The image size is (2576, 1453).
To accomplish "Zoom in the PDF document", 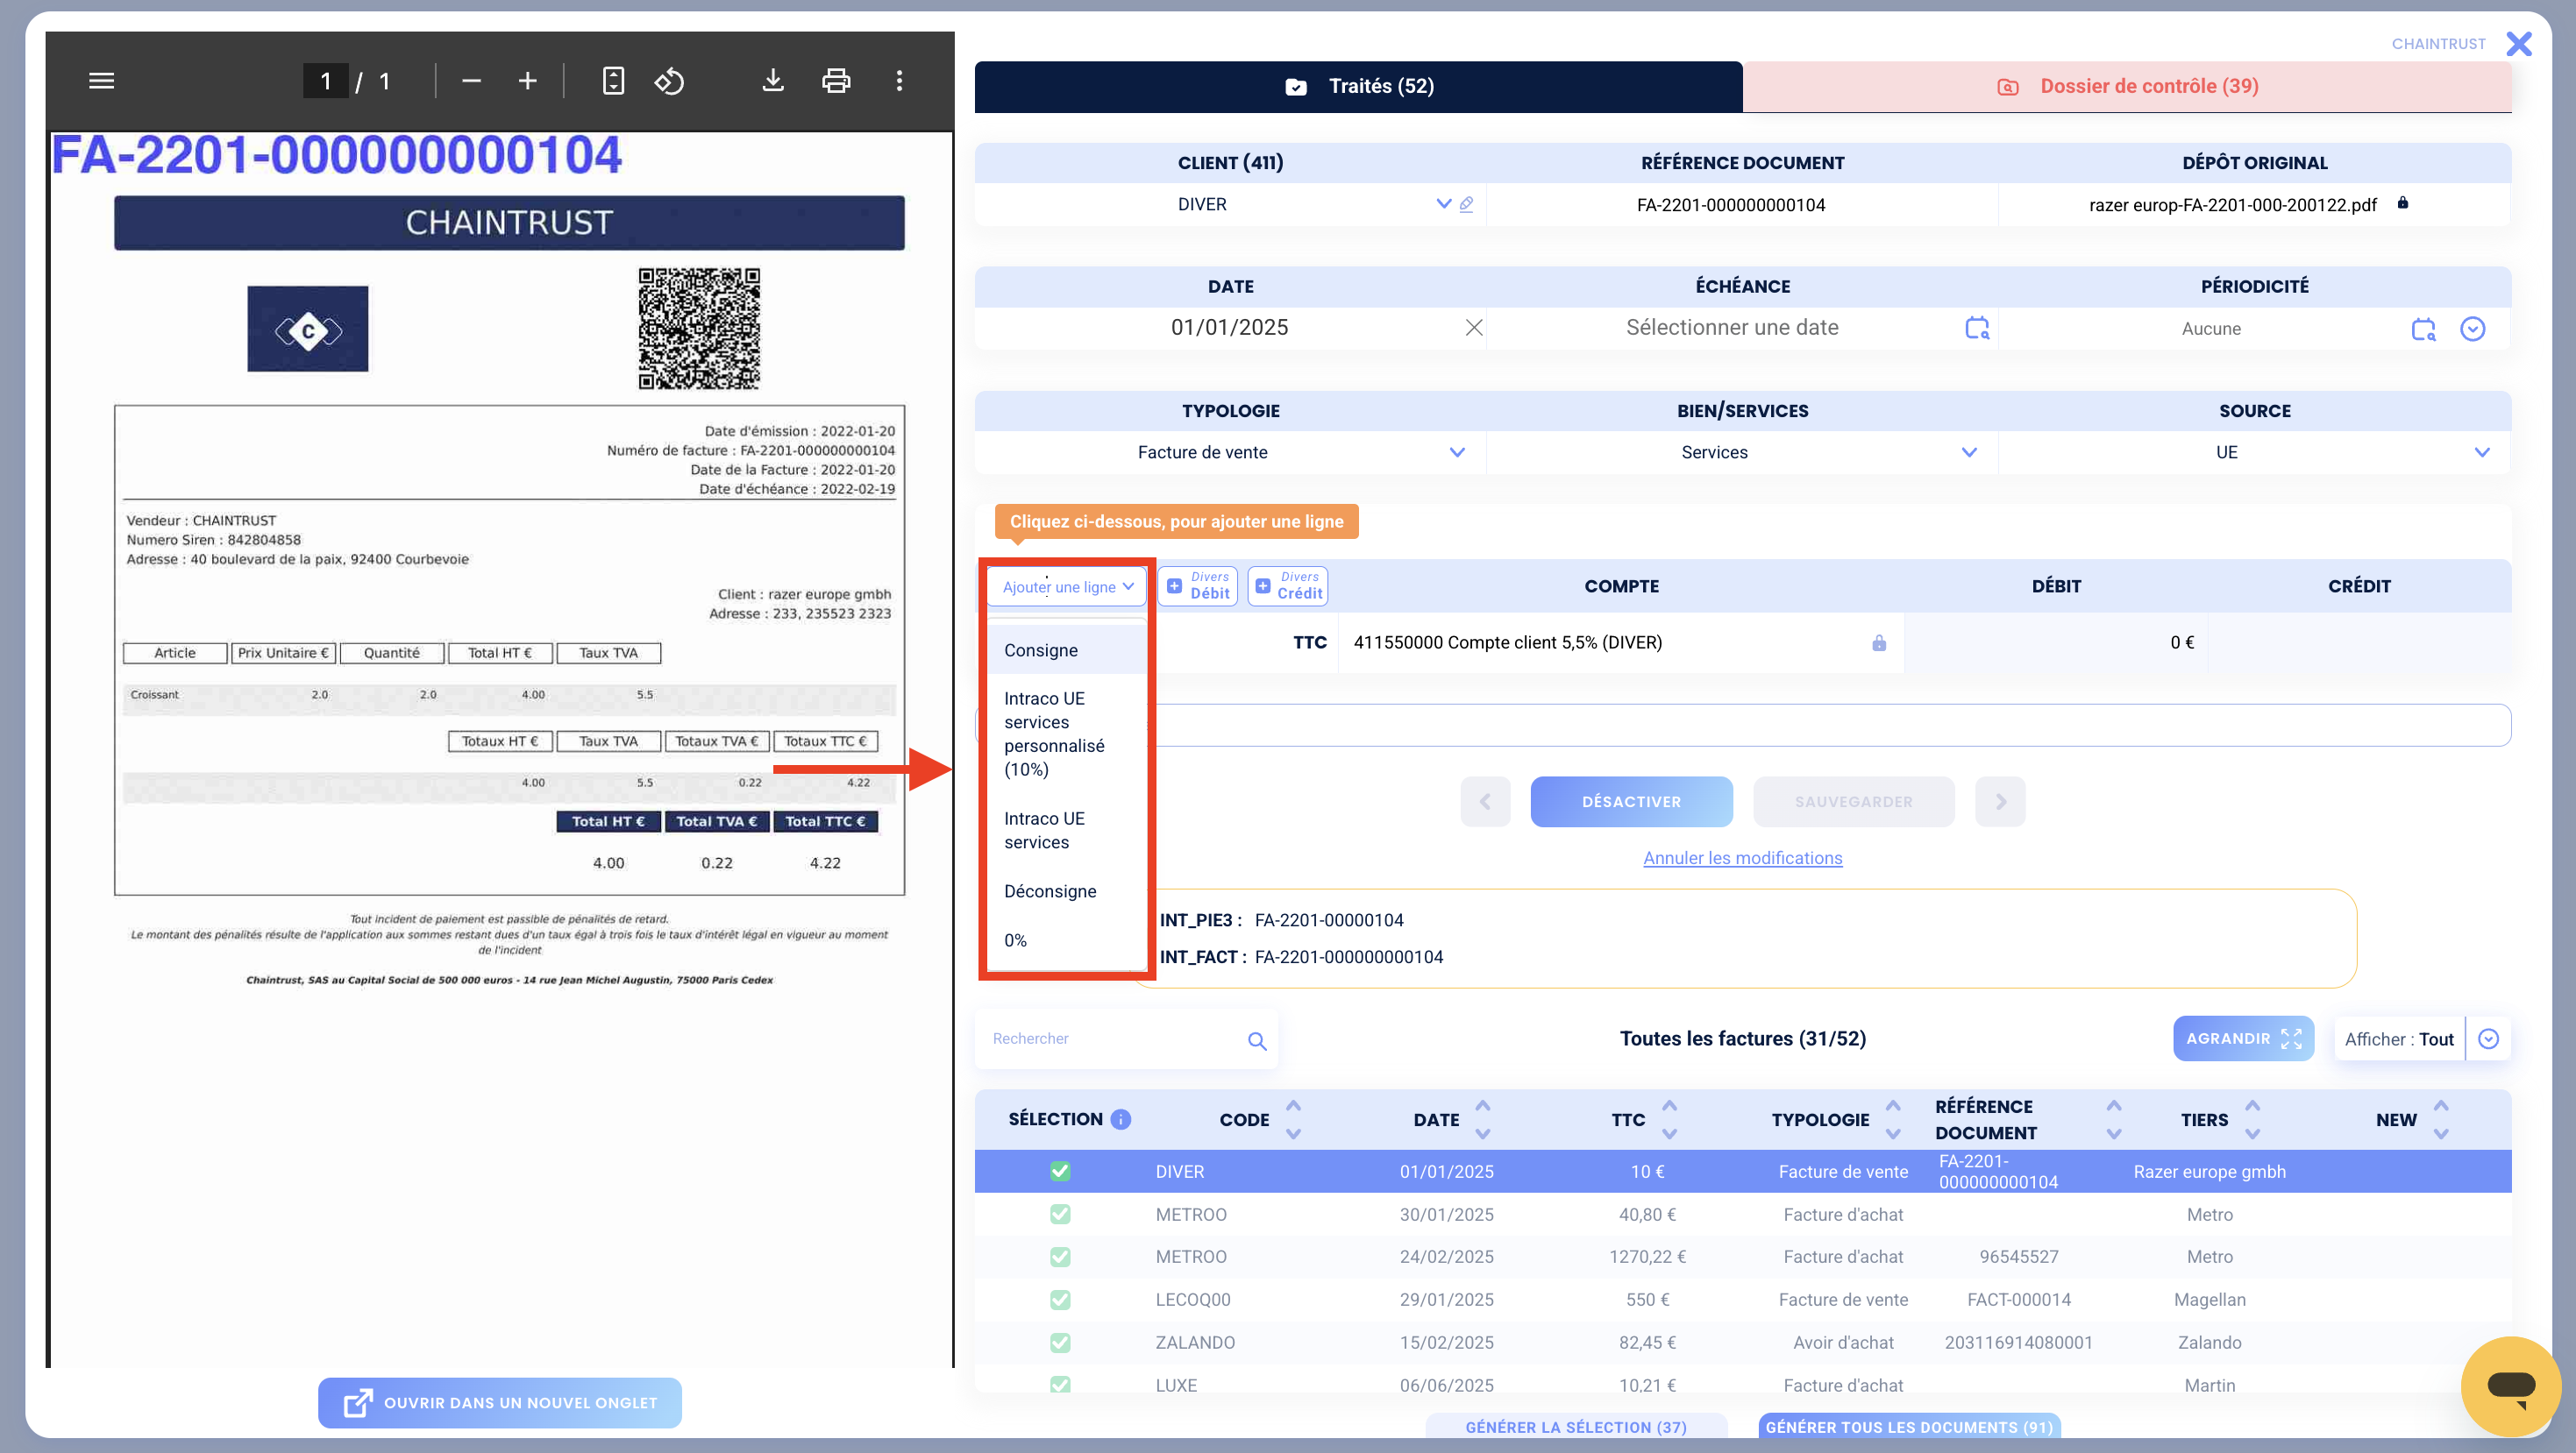I will [x=527, y=81].
